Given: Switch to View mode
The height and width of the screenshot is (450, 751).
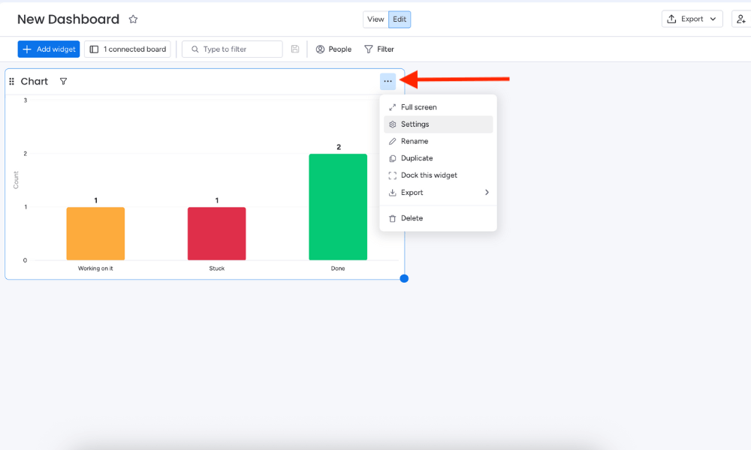Looking at the screenshot, I should 375,19.
